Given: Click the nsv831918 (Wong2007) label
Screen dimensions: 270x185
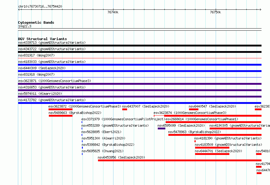Looking at the screenshot, I should tap(36, 74).
